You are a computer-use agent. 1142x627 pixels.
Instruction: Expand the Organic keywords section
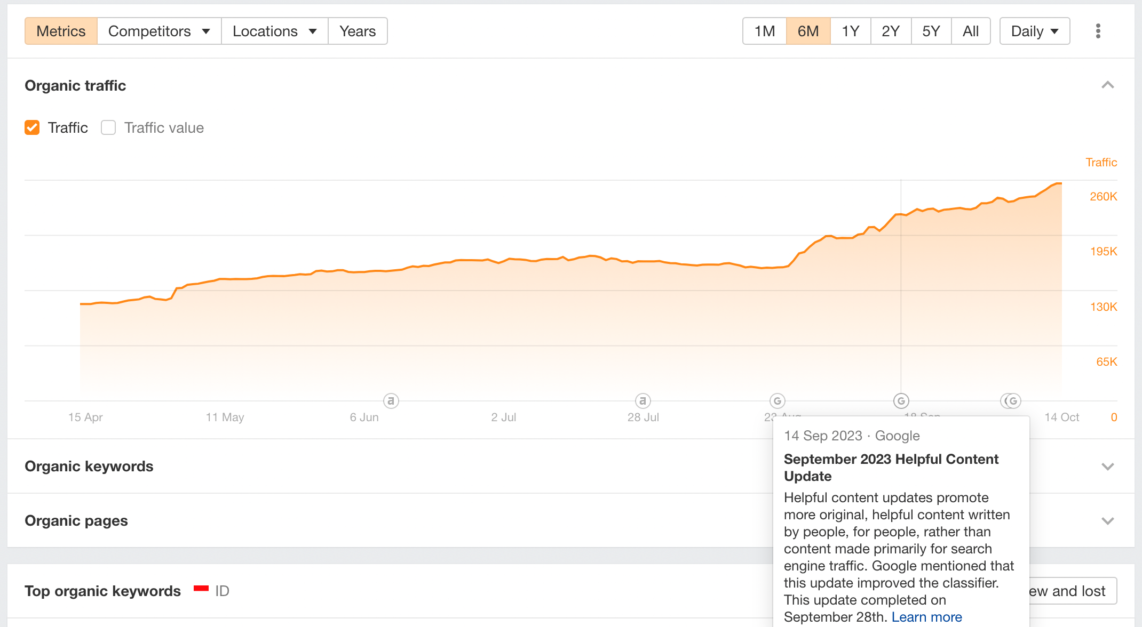pyautogui.click(x=1108, y=467)
